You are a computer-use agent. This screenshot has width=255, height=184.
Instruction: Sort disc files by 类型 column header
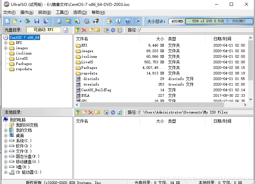[x=186, y=39]
